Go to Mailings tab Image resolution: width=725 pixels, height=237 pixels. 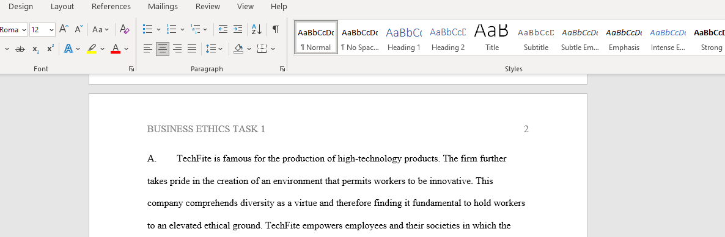click(x=163, y=7)
